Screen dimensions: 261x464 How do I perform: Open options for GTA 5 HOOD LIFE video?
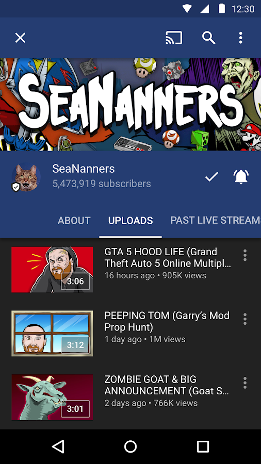click(x=244, y=255)
